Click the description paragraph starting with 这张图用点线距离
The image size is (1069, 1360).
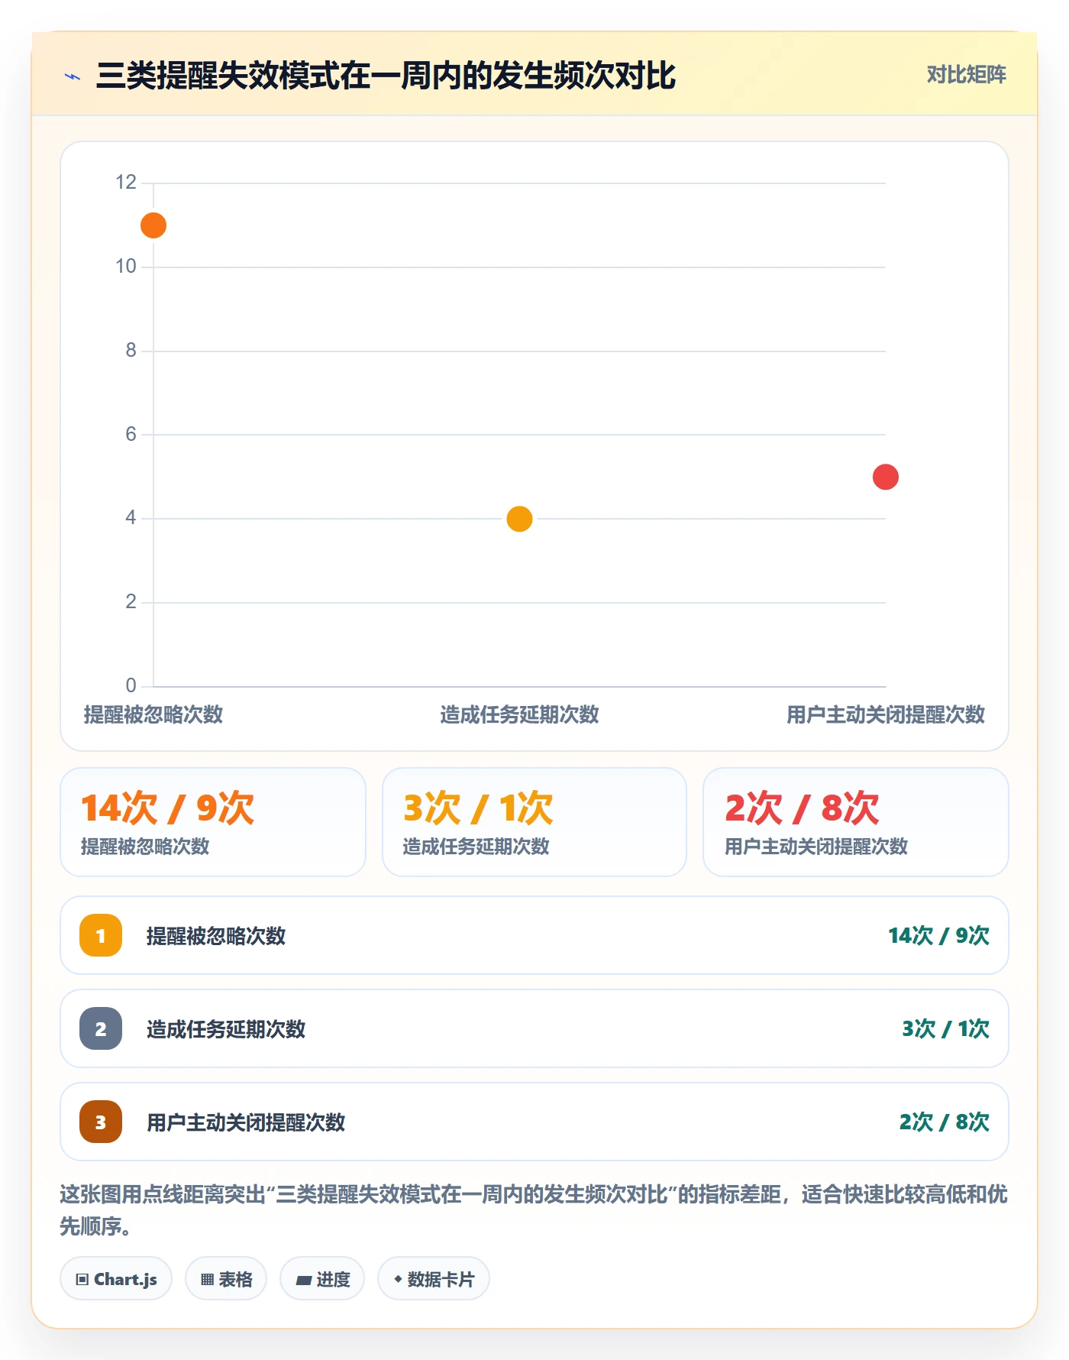coord(534,1209)
